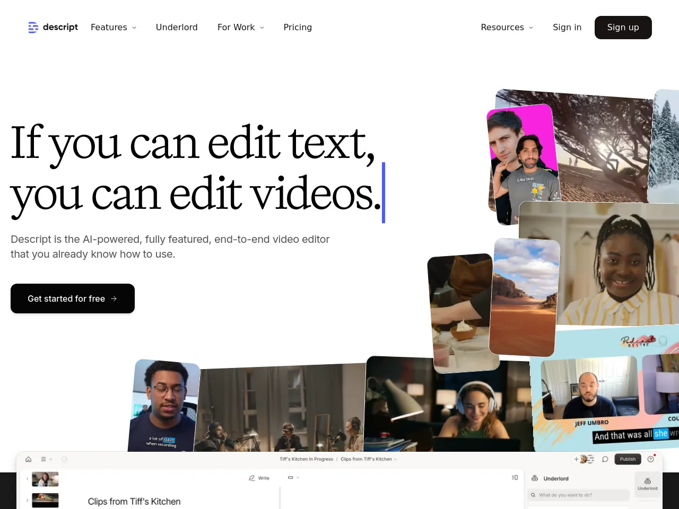Click the home icon in the editor preview
Viewport: 679px width, 509px height.
pyautogui.click(x=29, y=459)
